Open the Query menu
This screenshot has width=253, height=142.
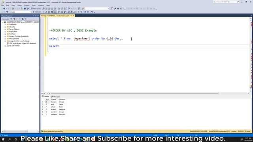click(19, 5)
